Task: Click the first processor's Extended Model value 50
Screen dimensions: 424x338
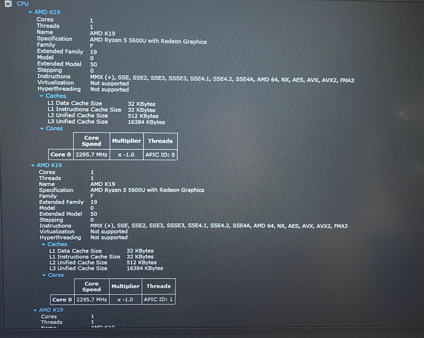Action: 94,65
